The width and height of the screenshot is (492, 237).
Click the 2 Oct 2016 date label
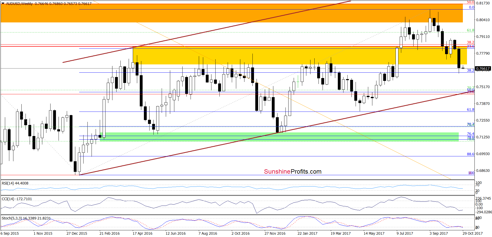(x=241, y=233)
